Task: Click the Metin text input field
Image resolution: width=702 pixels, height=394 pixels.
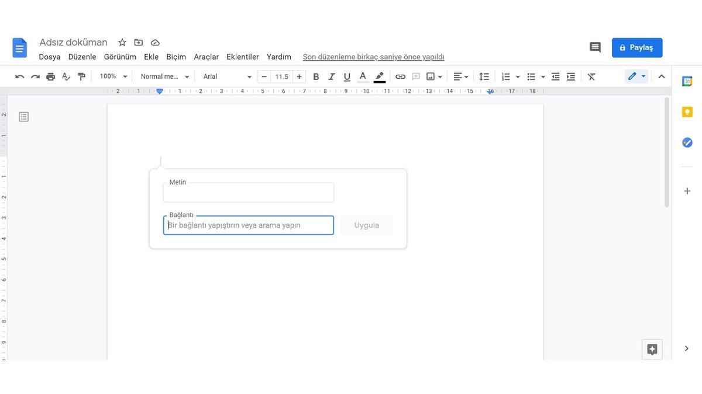Action: click(x=248, y=193)
